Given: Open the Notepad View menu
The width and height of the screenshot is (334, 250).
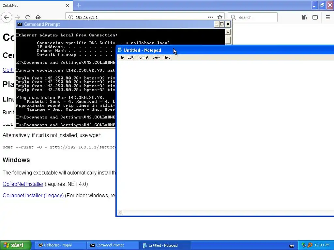Looking at the screenshot, I should point(156,57).
